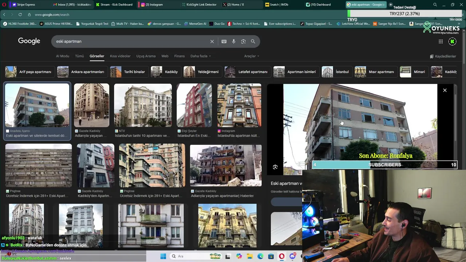
Task: Switch to the AI Modu tab
Action: coord(62,56)
